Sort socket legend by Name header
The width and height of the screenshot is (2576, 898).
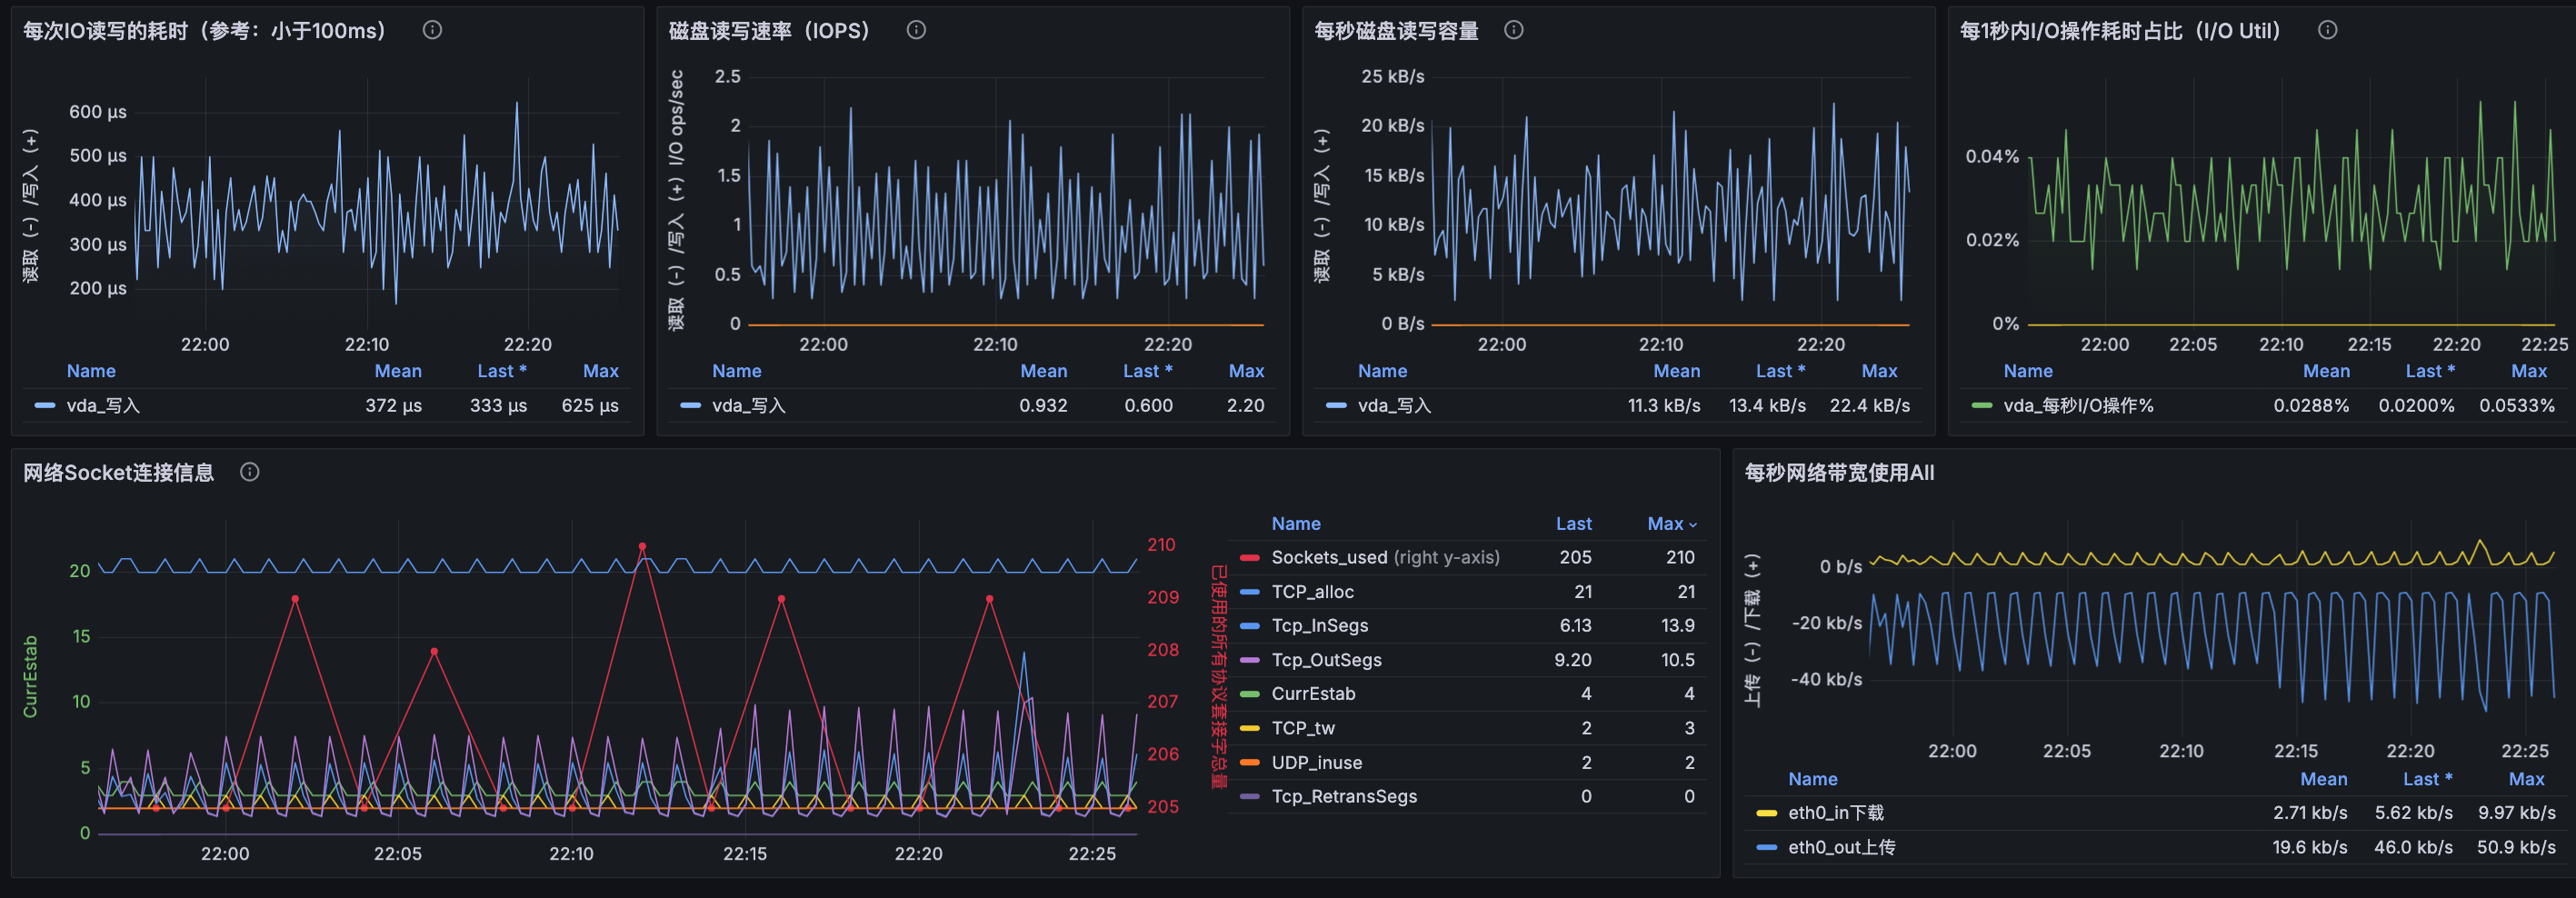pyautogui.click(x=1295, y=524)
